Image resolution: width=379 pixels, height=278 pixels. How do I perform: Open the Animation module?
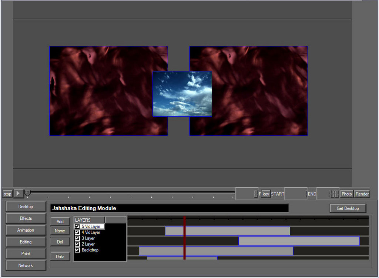[x=26, y=230]
